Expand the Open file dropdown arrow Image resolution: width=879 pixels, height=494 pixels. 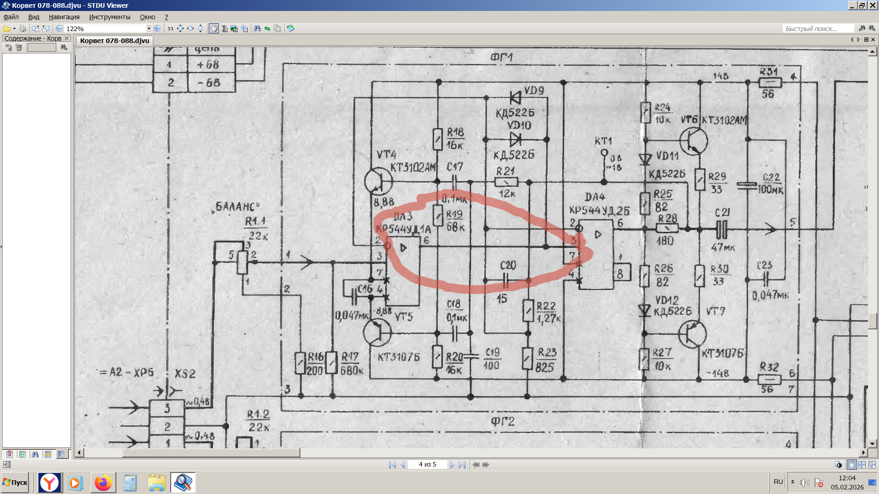point(14,28)
